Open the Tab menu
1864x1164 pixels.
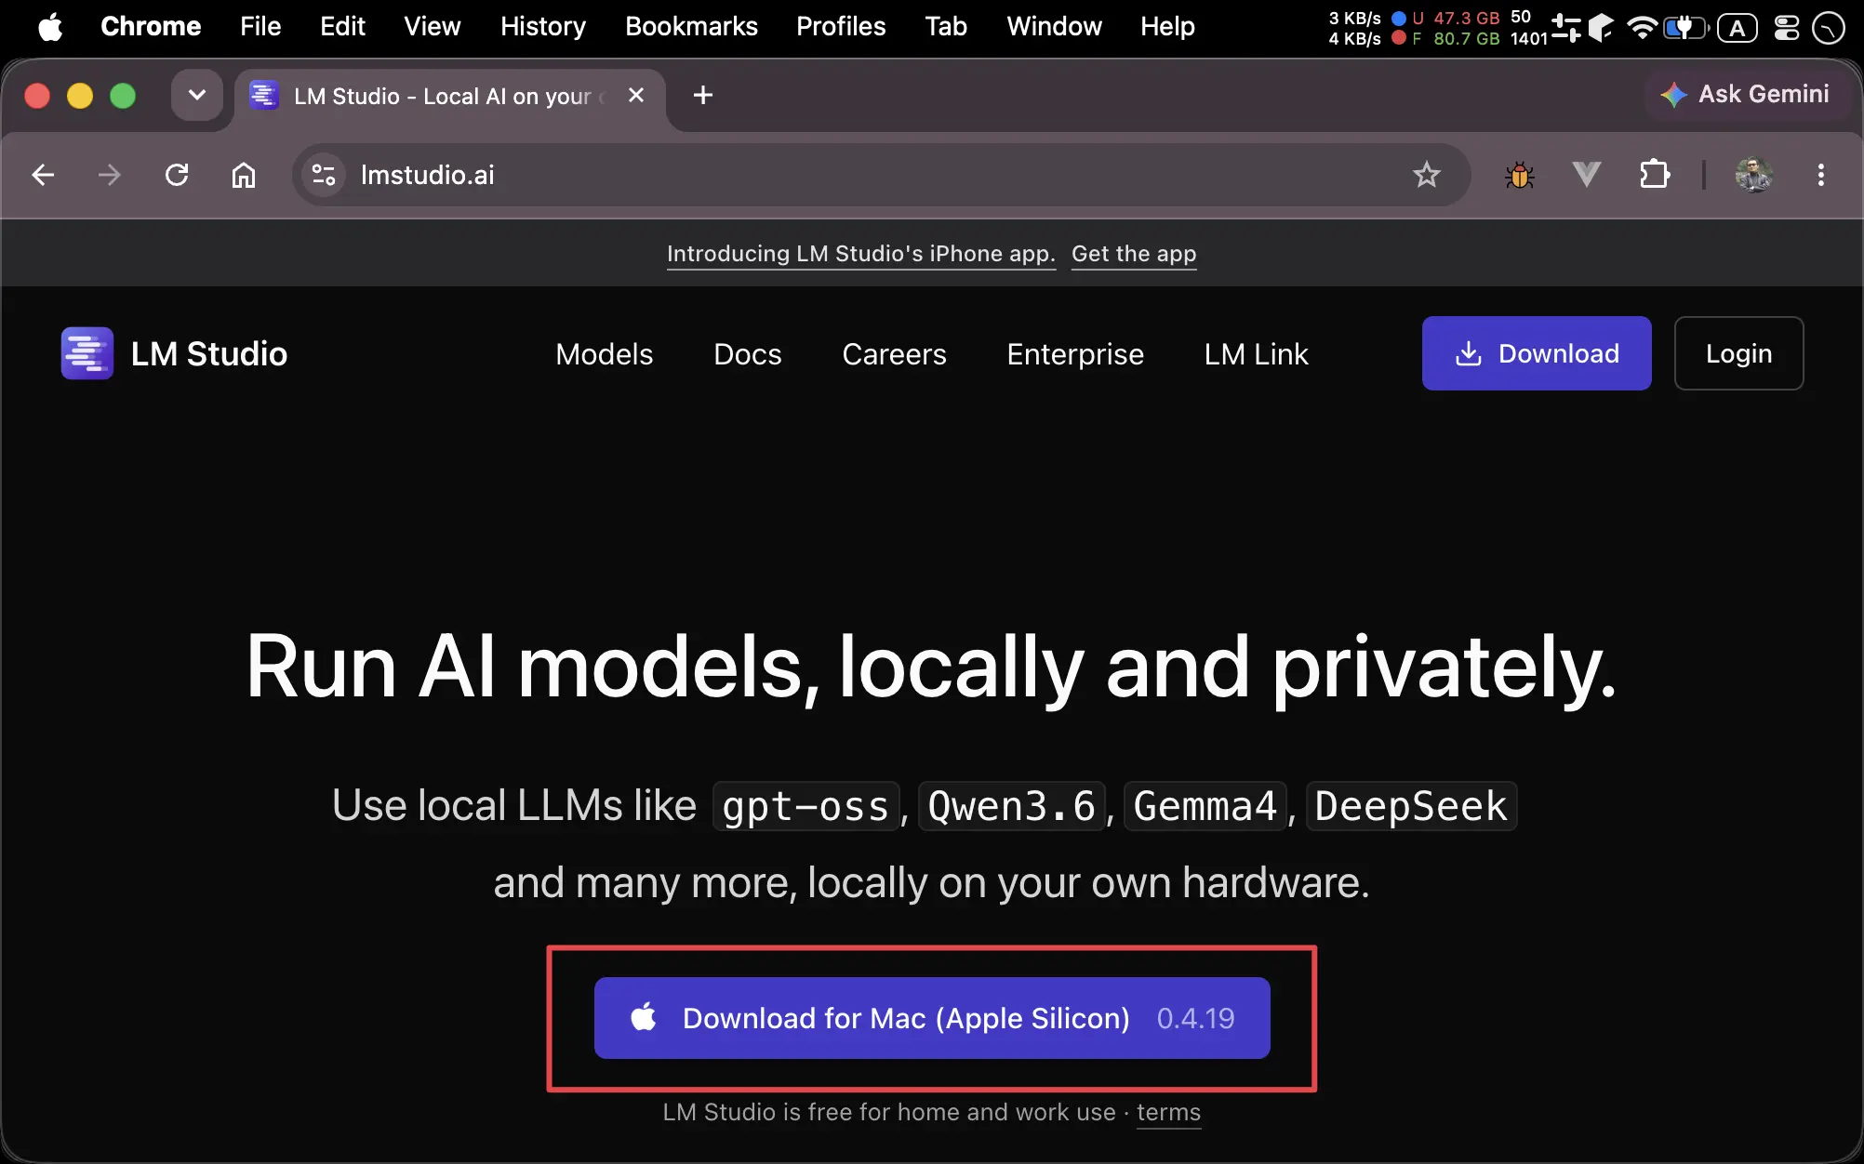946,26
